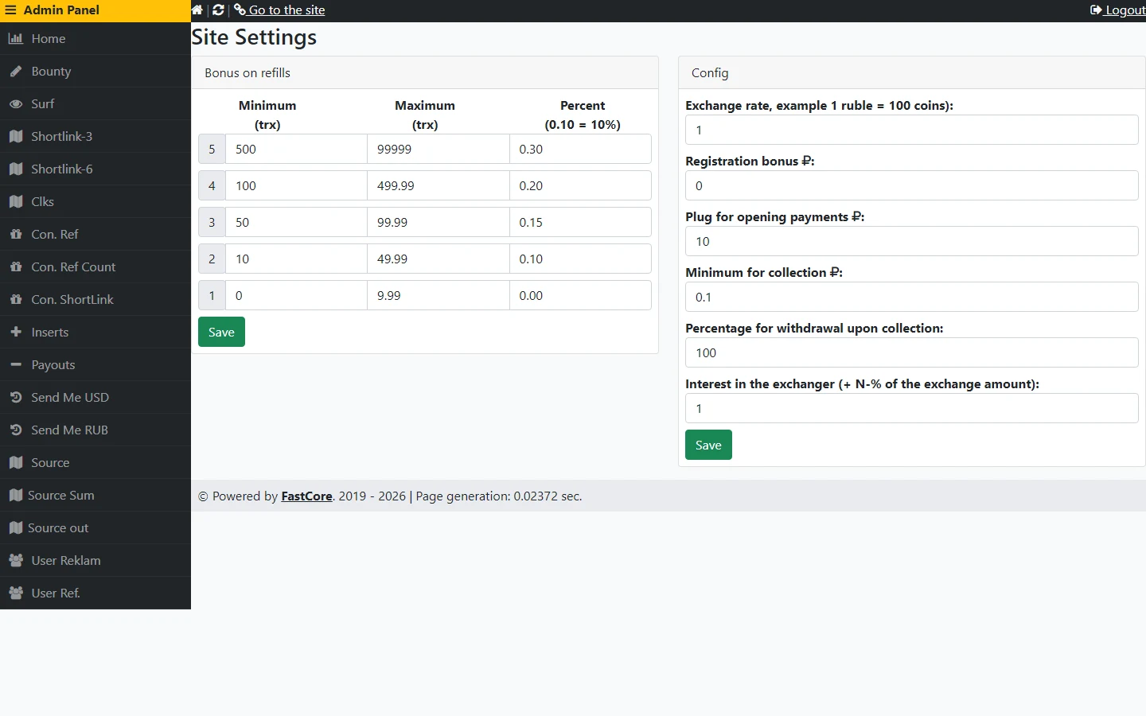Save the Bonus on refills settings

click(221, 332)
